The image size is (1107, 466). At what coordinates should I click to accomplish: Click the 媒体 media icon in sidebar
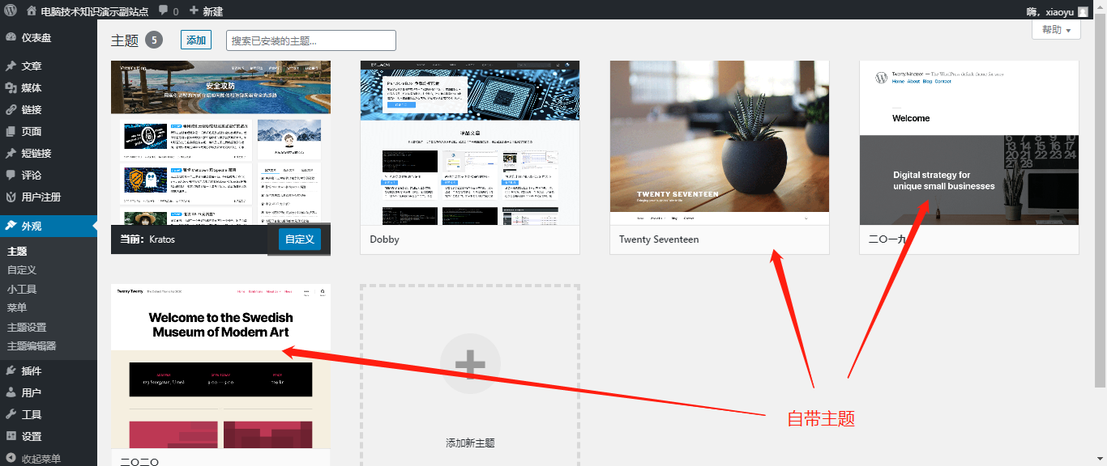point(11,88)
